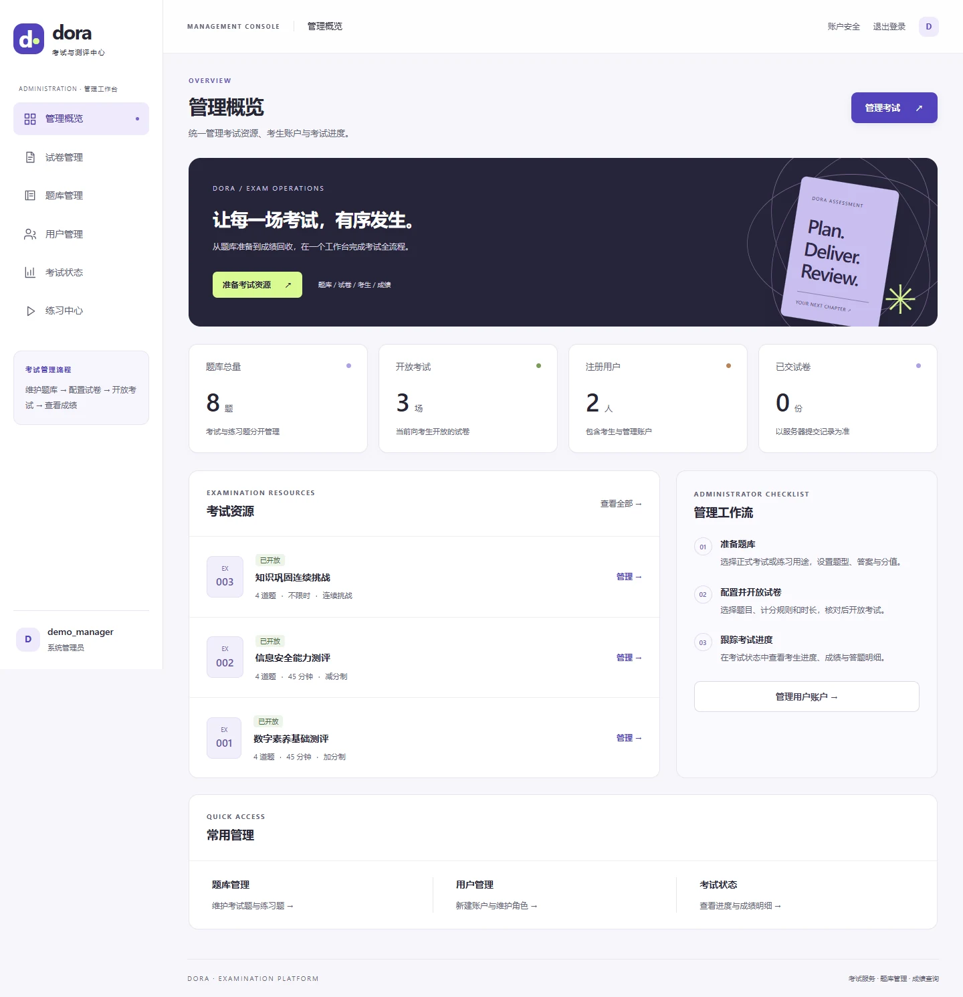The width and height of the screenshot is (963, 997).
Task: Click the EX 002 exam badge
Action: (225, 657)
